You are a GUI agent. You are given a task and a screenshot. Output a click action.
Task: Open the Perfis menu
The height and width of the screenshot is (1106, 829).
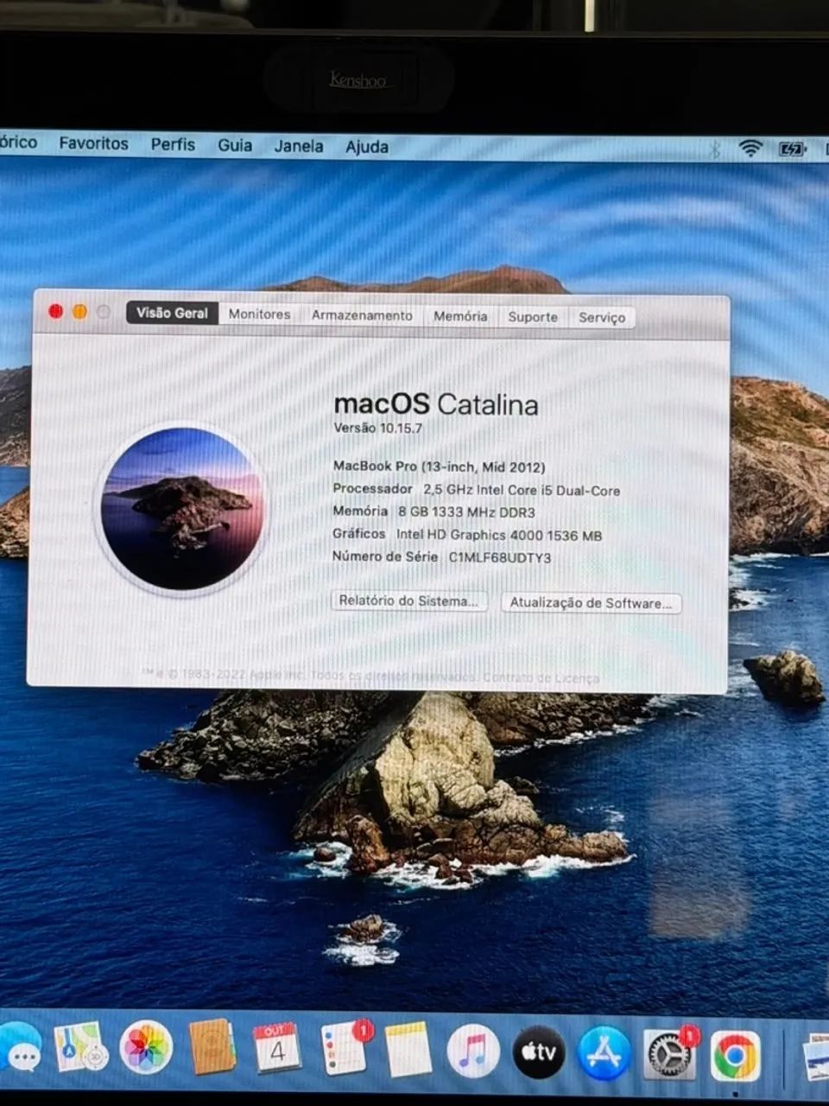point(173,144)
